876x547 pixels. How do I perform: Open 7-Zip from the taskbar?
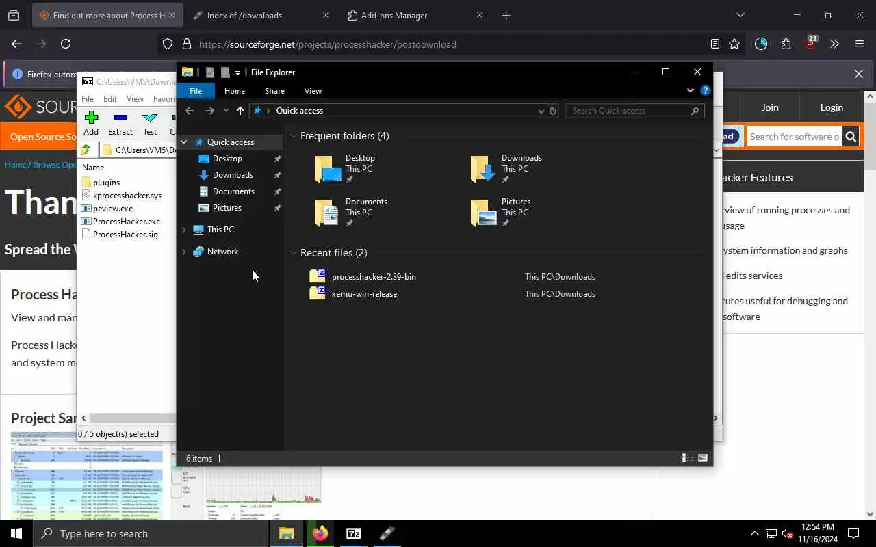pos(353,533)
